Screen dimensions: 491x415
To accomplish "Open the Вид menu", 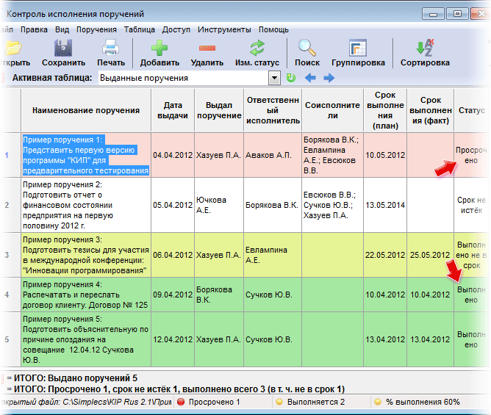I will [62, 29].
